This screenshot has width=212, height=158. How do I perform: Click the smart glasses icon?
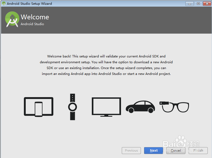coord(174,107)
